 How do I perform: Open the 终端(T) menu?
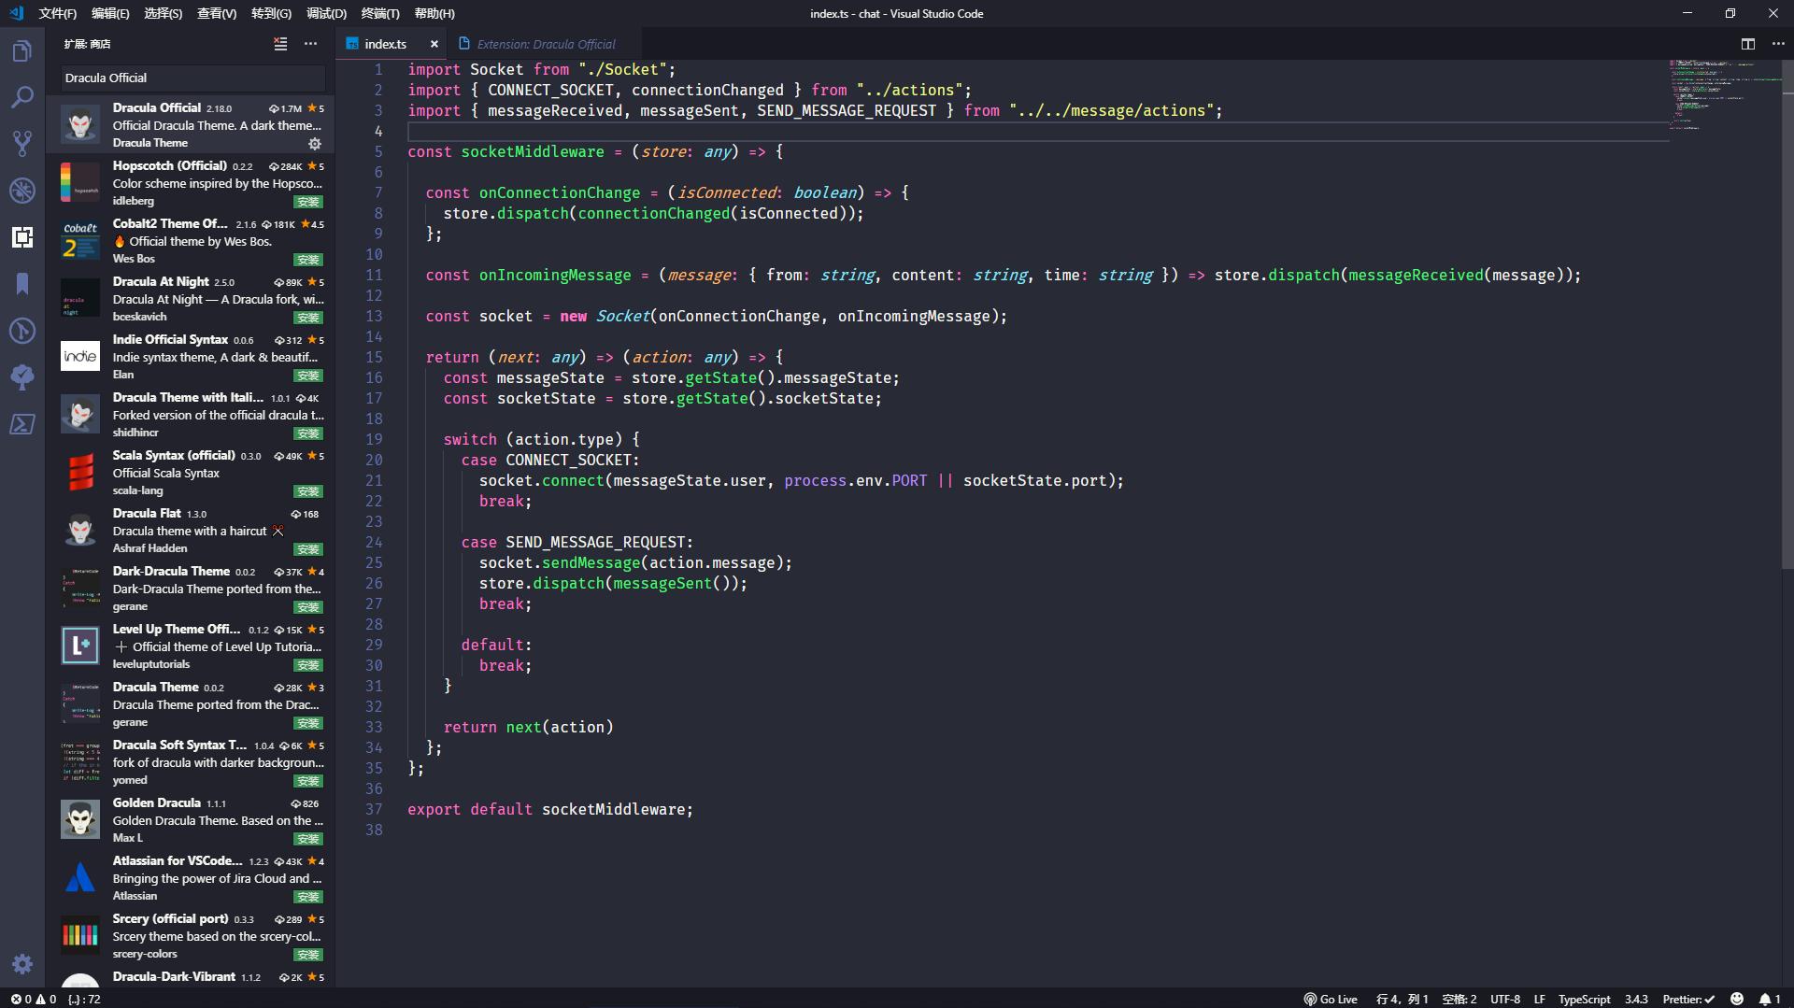point(379,13)
